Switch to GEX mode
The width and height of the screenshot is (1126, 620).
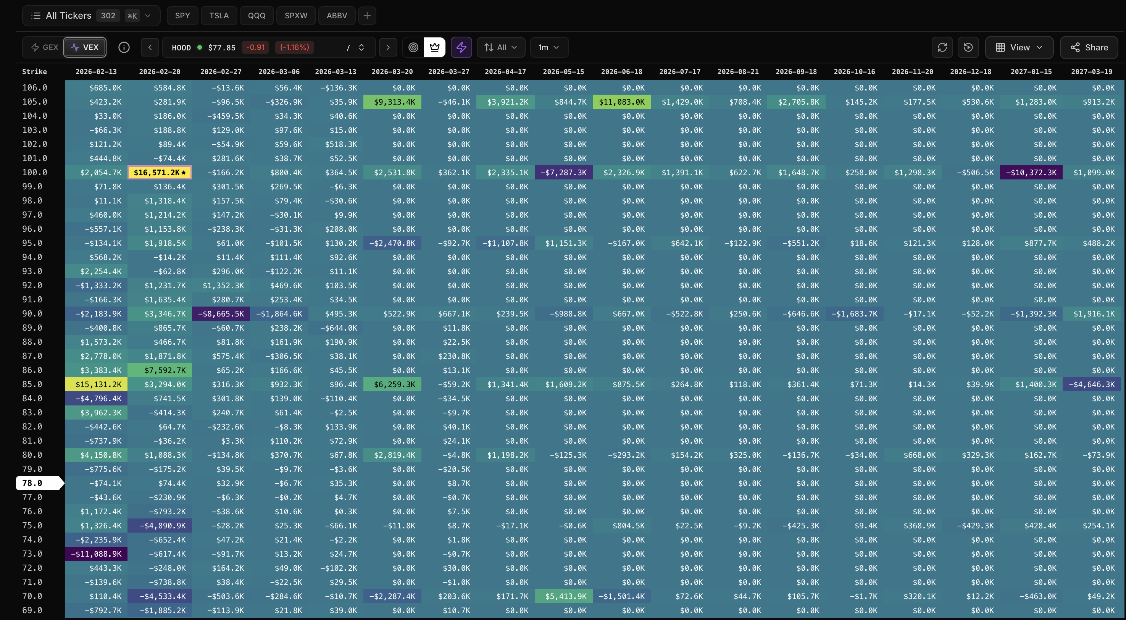coord(44,47)
